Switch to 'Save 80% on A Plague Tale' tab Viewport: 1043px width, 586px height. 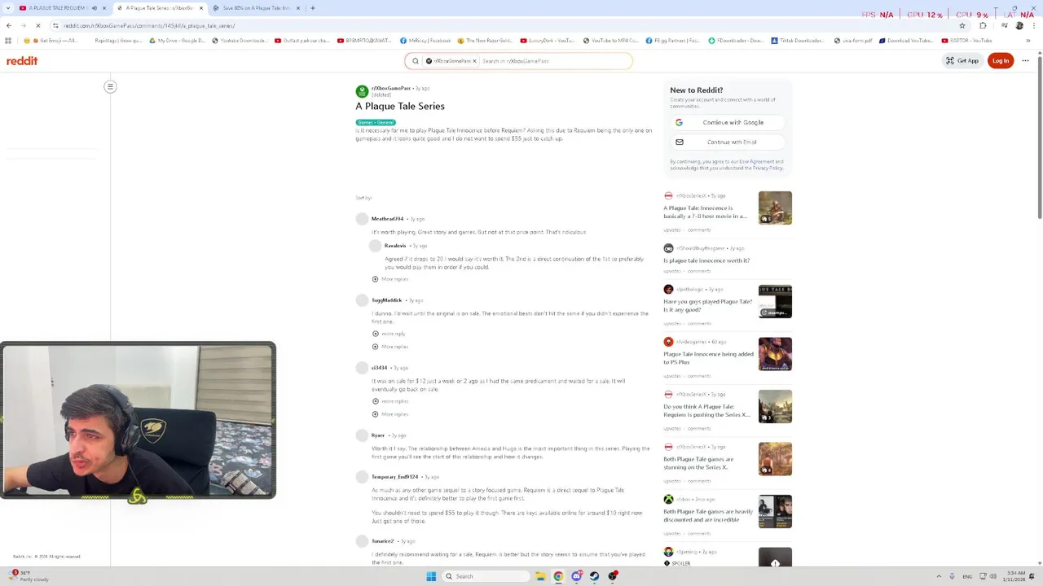click(256, 8)
